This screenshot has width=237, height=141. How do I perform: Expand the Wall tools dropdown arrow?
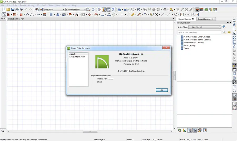click(11, 15)
